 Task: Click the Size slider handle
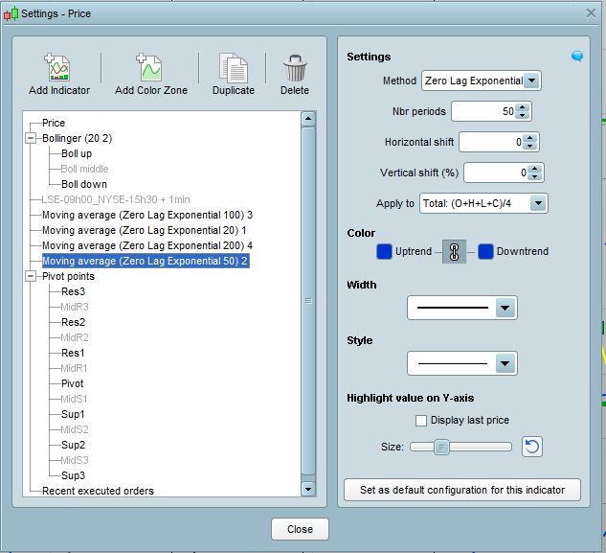(x=441, y=448)
